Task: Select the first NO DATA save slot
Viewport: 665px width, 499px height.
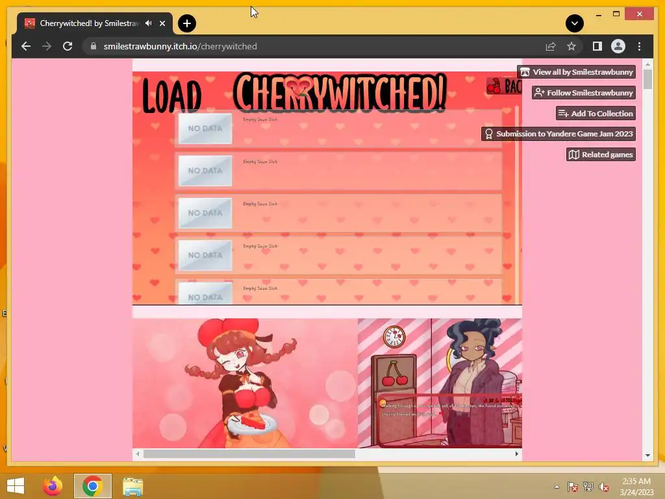Action: coord(338,129)
